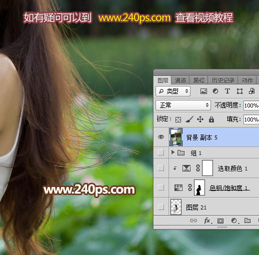259x255 pixels.
Task: Select the 色相/饱和度 1 layer mask thumbnail
Action: pos(199,187)
